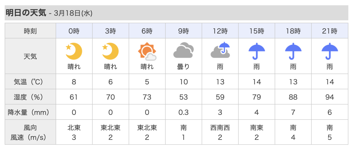Click the moon icon at 3時
Image resolution: width=352 pixels, height=150 pixels.
click(110, 51)
